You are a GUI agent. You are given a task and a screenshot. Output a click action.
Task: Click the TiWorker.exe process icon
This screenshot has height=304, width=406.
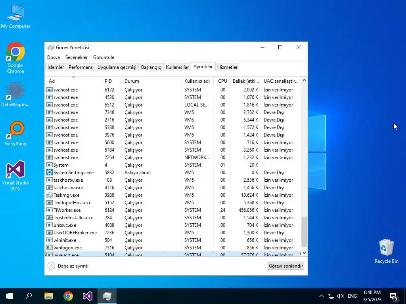[50, 210]
